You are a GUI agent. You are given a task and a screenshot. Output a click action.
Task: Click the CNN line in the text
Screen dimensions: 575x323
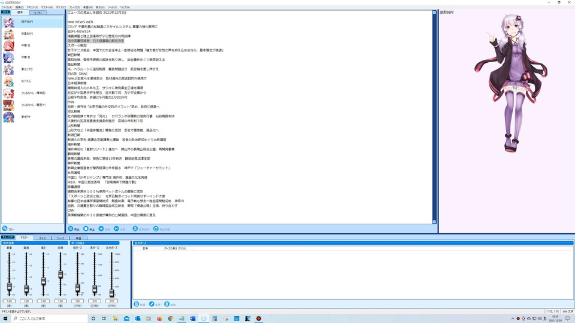71,211
